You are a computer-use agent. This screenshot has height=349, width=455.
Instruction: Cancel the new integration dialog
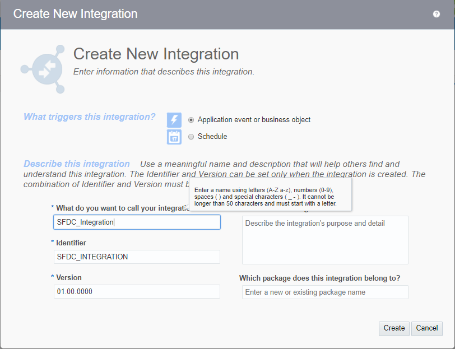click(427, 328)
